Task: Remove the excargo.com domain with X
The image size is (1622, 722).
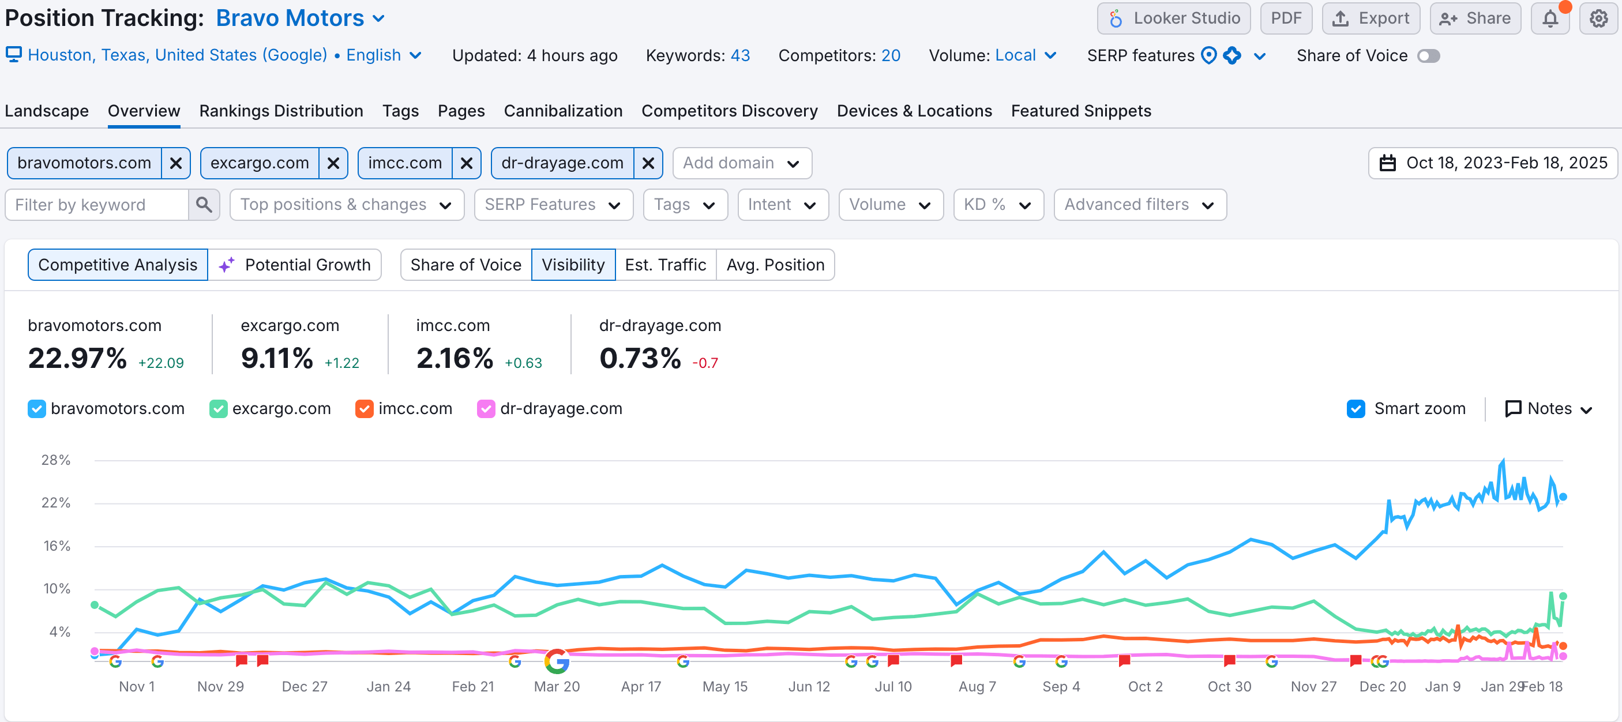Action: [333, 163]
